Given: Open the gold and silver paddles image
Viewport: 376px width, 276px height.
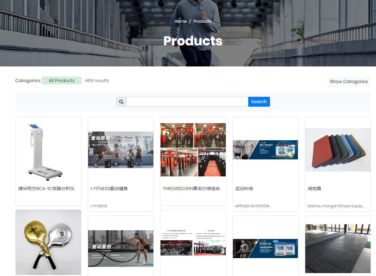Looking at the screenshot, I should [48, 242].
